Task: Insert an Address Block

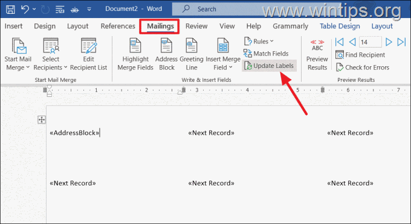Action: pyautogui.click(x=166, y=54)
